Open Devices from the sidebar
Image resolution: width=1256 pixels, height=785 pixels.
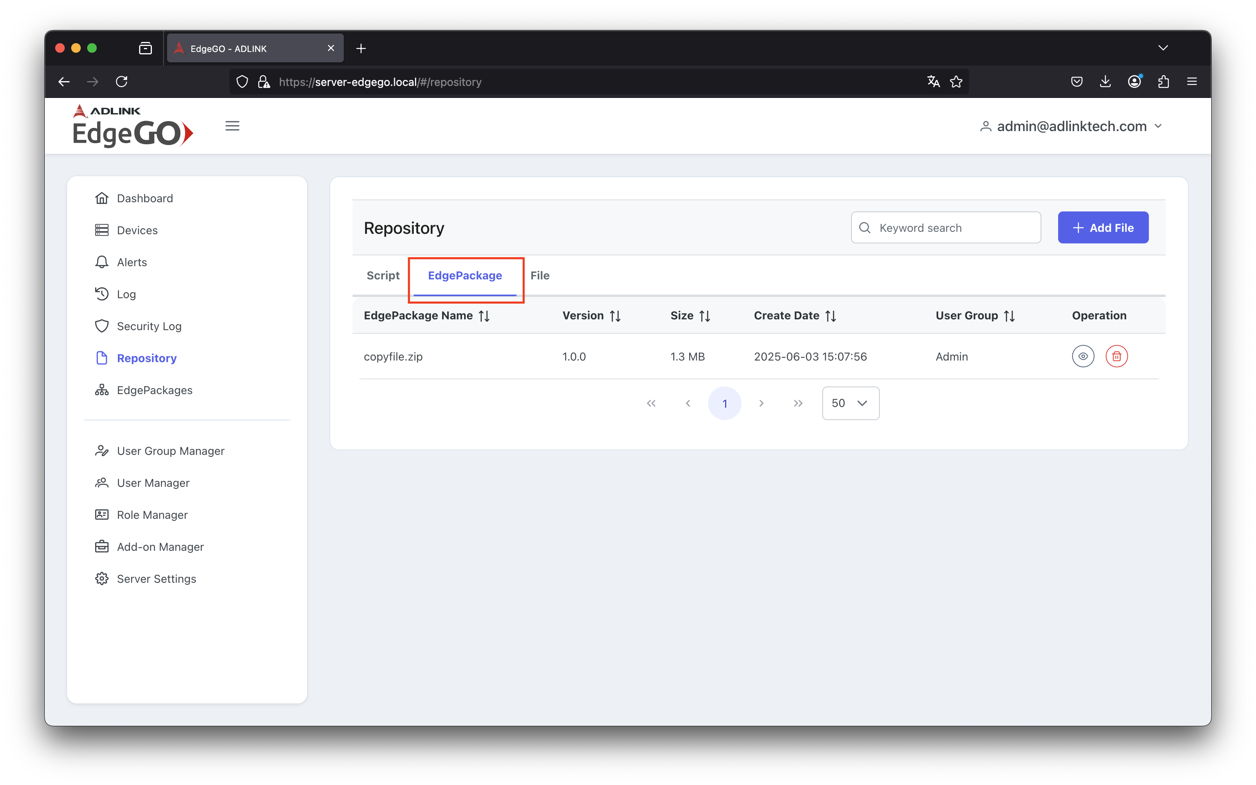click(x=137, y=230)
